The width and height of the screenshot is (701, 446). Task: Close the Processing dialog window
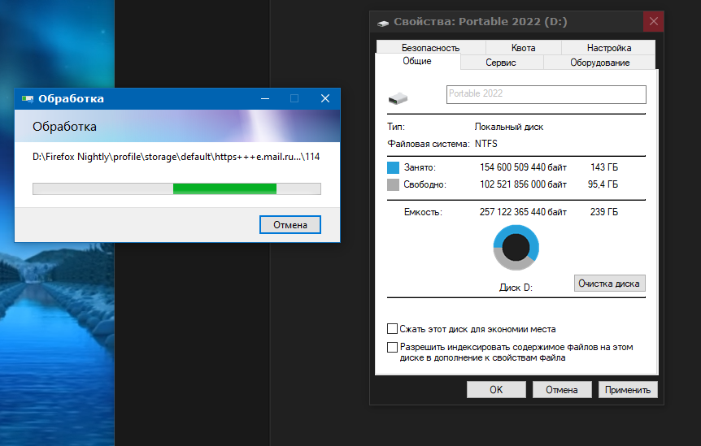[325, 98]
